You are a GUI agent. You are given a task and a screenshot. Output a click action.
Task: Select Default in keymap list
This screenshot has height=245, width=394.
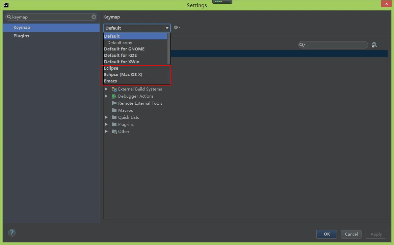[135, 36]
